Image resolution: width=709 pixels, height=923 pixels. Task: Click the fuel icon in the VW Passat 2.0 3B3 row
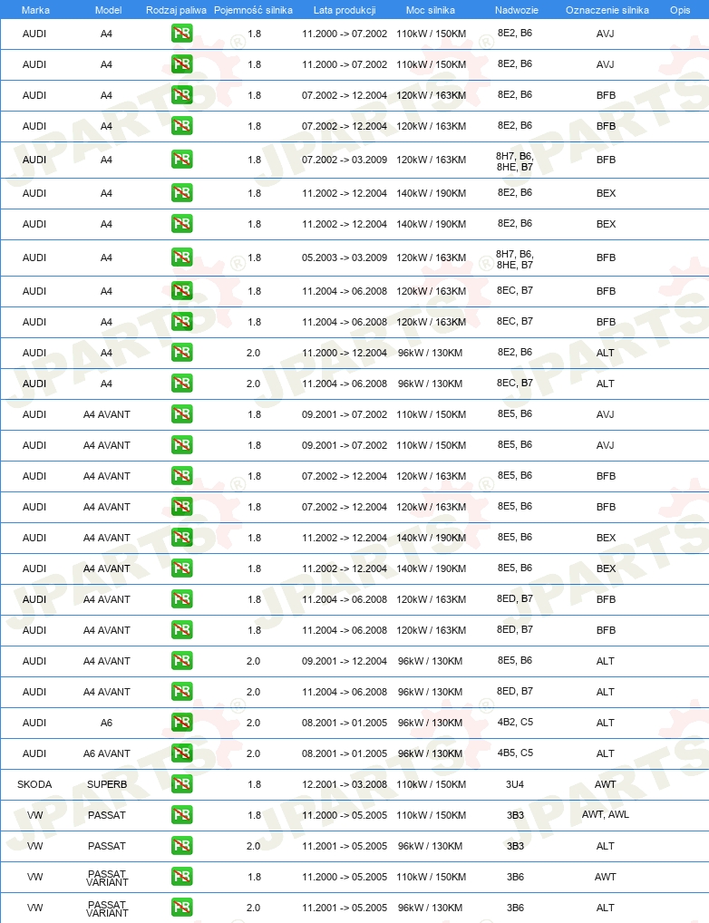pyautogui.click(x=182, y=846)
